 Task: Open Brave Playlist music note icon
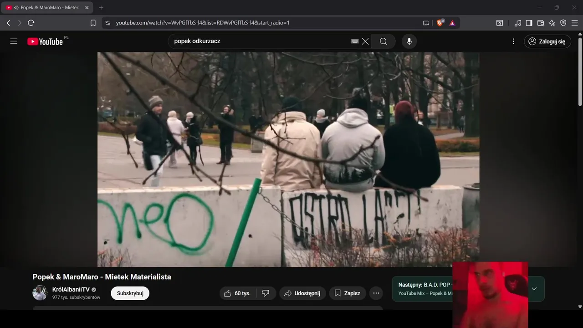point(518,23)
